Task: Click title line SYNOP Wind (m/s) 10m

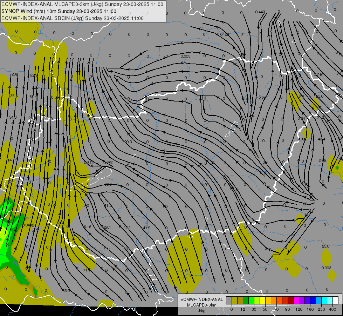Action: (x=59, y=11)
